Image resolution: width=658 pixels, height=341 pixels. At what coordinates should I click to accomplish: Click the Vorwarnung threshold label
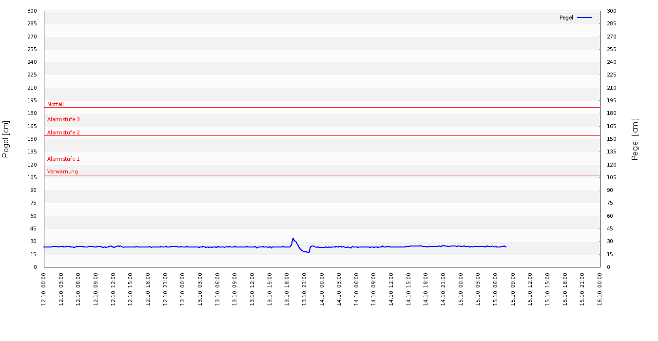click(62, 171)
